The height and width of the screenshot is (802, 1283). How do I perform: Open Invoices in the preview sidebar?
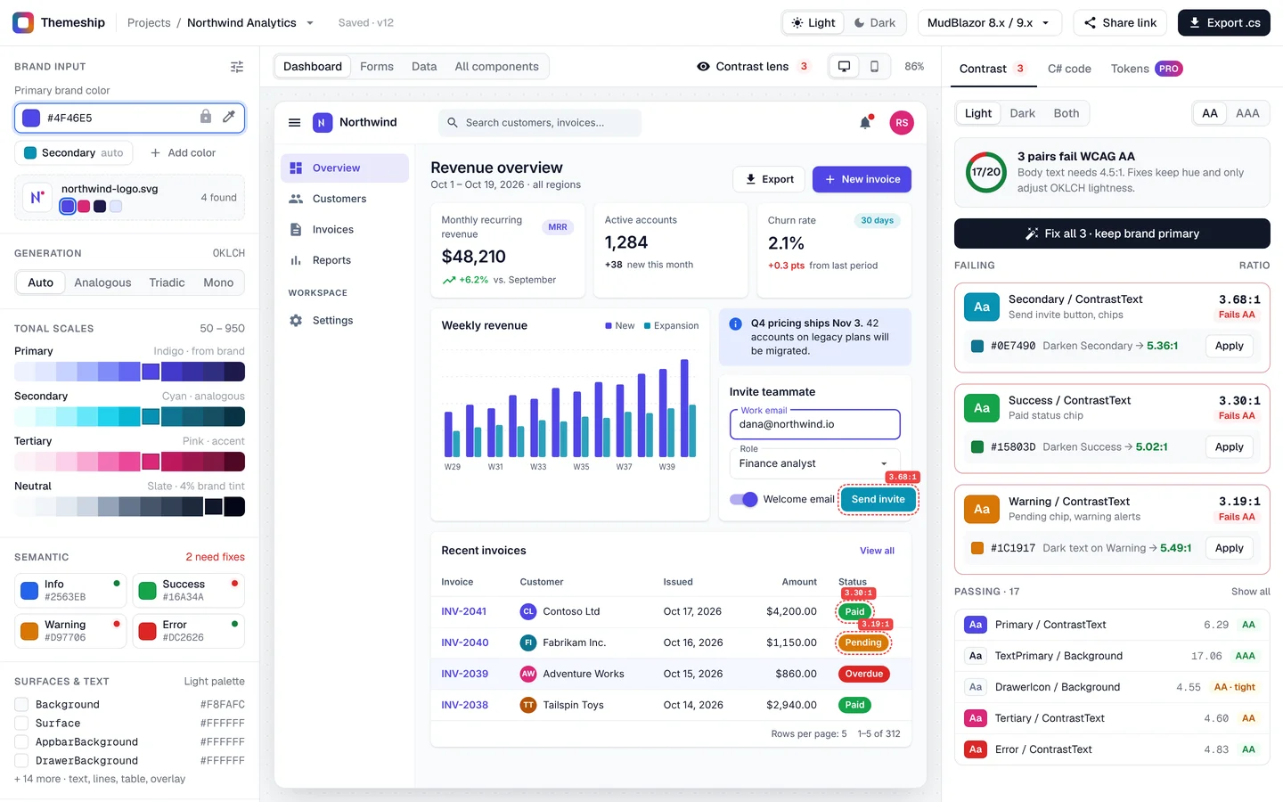345,230
